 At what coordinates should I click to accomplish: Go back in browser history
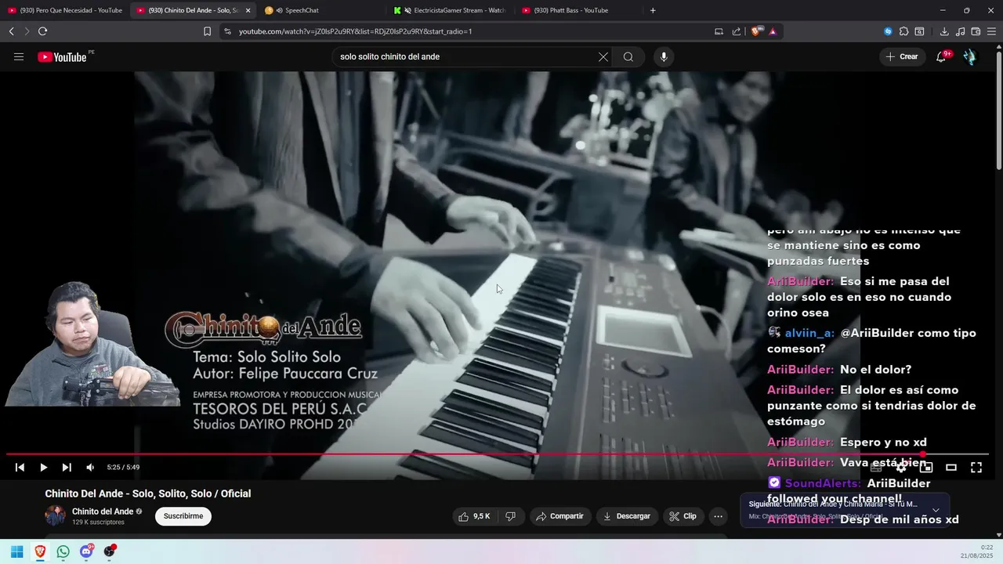[x=11, y=31]
